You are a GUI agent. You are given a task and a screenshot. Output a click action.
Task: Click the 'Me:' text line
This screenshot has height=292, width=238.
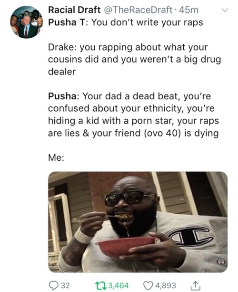point(56,157)
